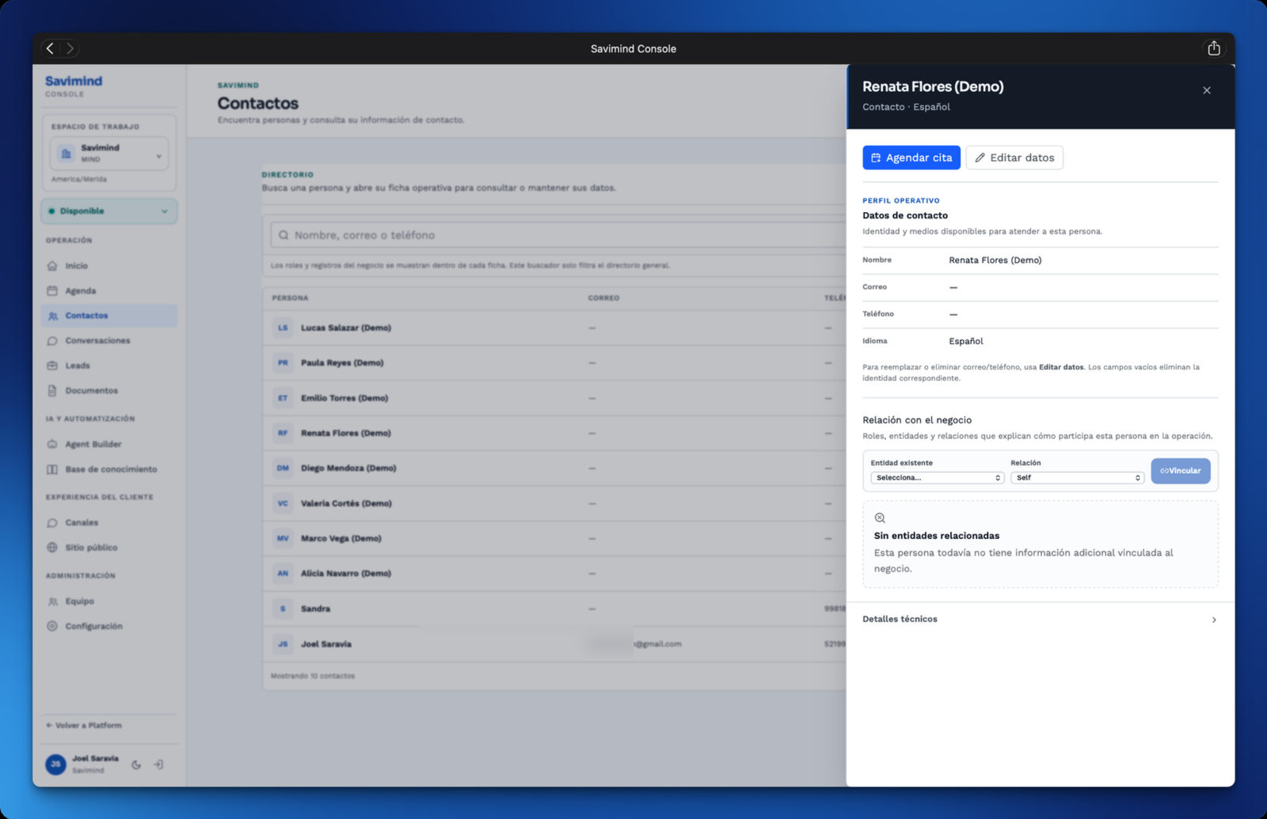Open Agenda in the sidebar
Image resolution: width=1267 pixels, height=819 pixels.
coord(109,291)
